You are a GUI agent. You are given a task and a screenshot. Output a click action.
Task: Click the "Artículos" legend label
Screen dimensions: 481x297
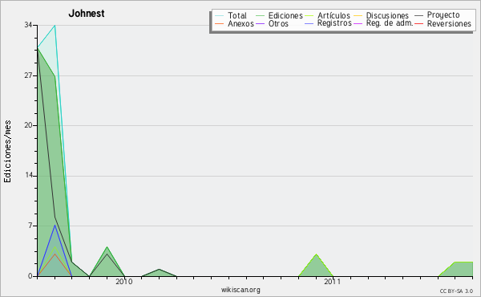(x=333, y=15)
